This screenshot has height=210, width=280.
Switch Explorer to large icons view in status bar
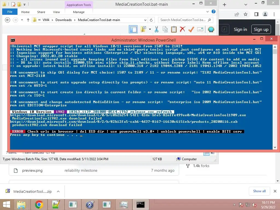click(212, 153)
